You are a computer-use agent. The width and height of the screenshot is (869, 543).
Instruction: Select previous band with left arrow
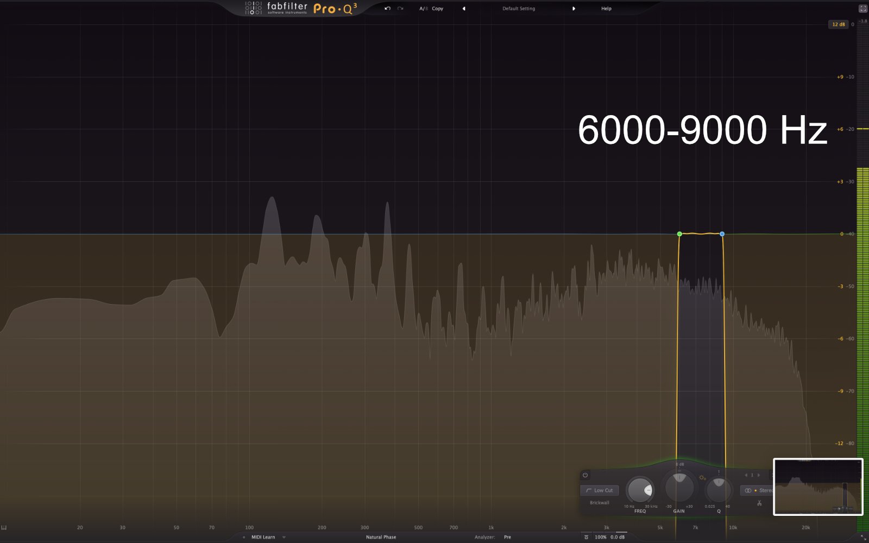coord(746,475)
